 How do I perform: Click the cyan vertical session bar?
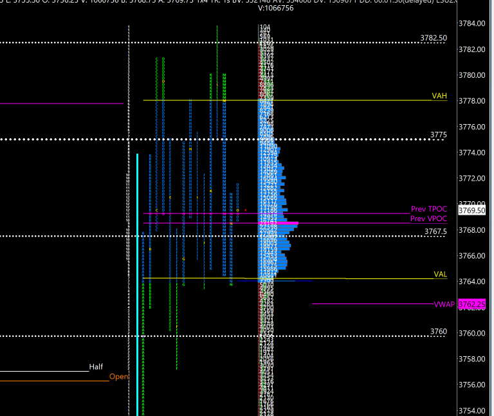click(138, 285)
